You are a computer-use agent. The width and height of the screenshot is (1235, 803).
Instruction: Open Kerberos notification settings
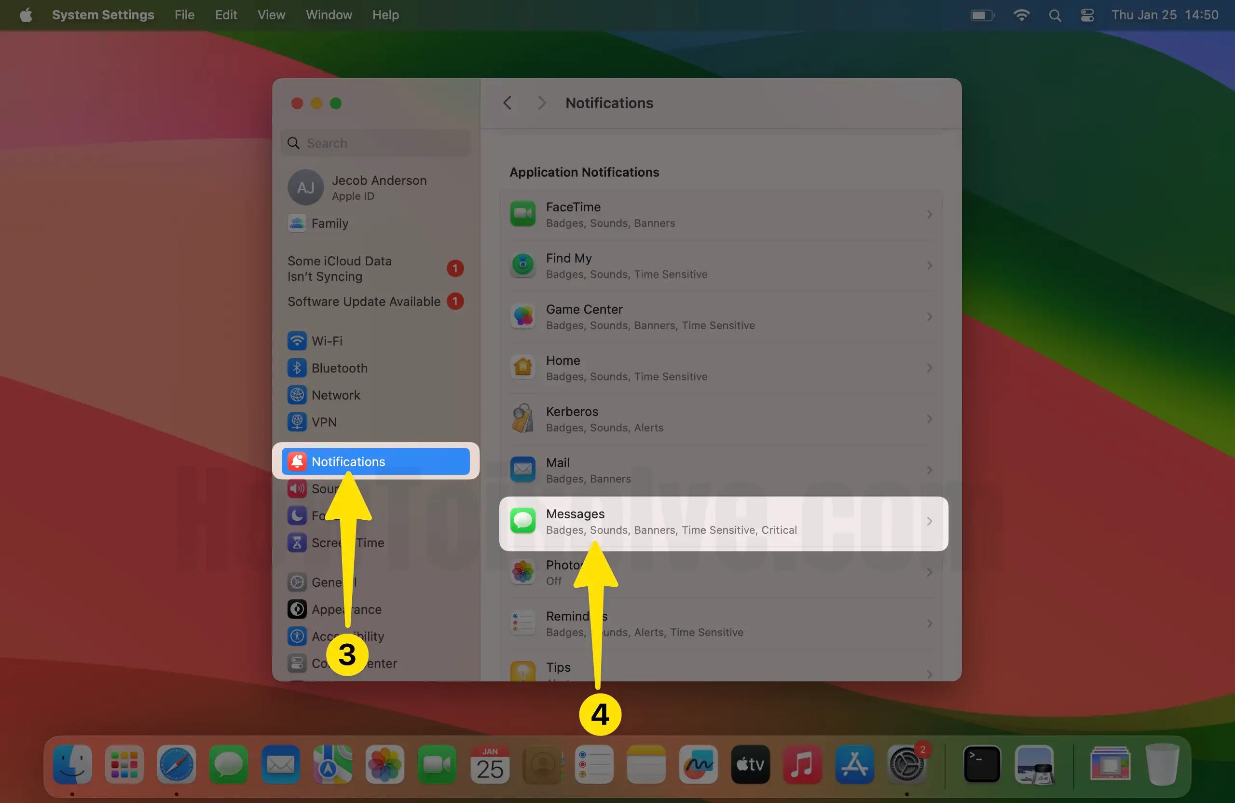[720, 419]
